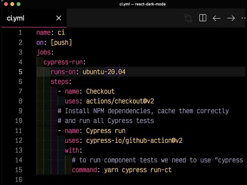Click the '[push]' value

pyautogui.click(x=61, y=42)
